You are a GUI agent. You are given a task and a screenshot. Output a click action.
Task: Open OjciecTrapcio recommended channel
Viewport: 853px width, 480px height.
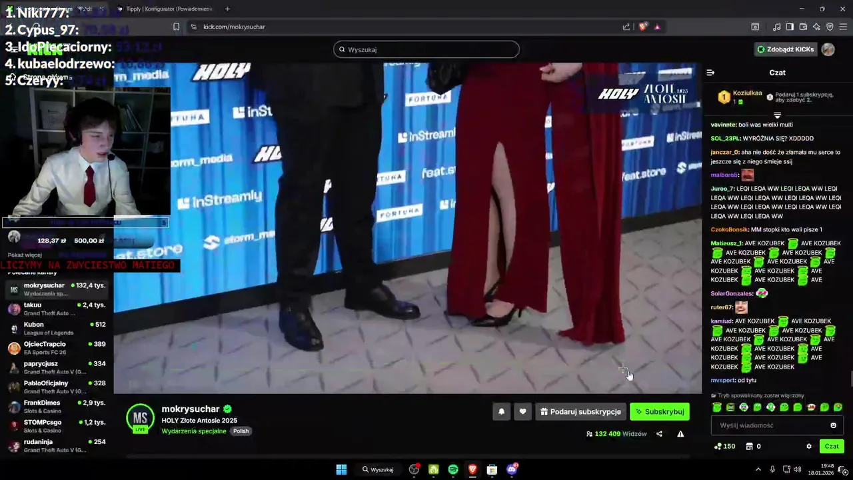[57, 348]
